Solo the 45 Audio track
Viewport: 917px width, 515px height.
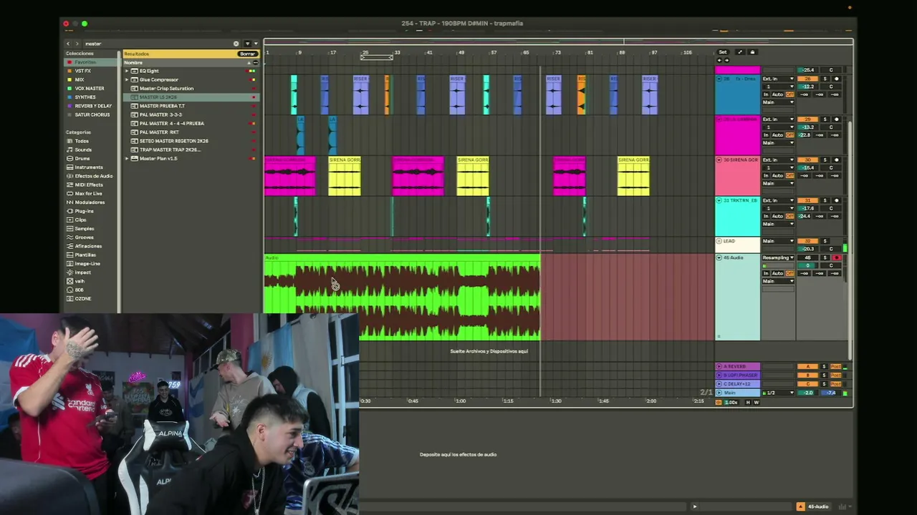click(825, 257)
